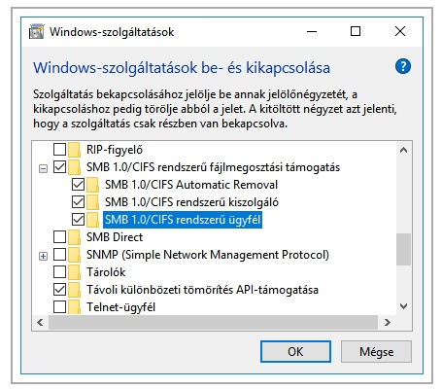Confirm changes with the OK button
442x389 pixels.
pos(295,351)
